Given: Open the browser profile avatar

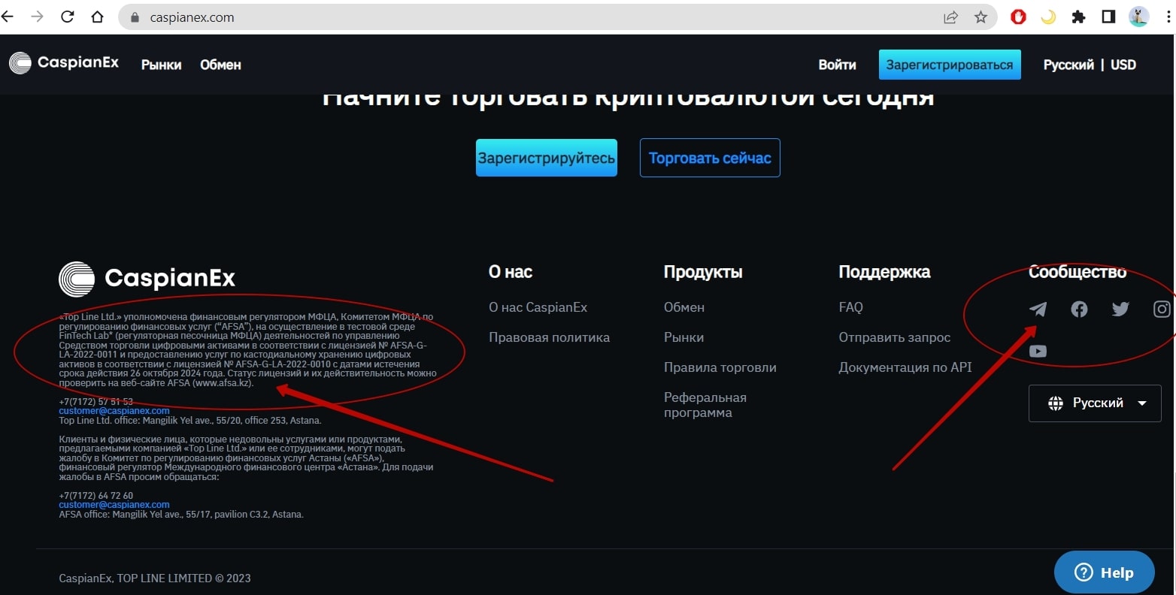Looking at the screenshot, I should pos(1139,17).
